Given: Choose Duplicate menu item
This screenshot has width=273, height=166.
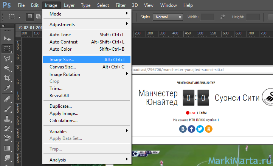Looking at the screenshot, I should pos(87,106).
